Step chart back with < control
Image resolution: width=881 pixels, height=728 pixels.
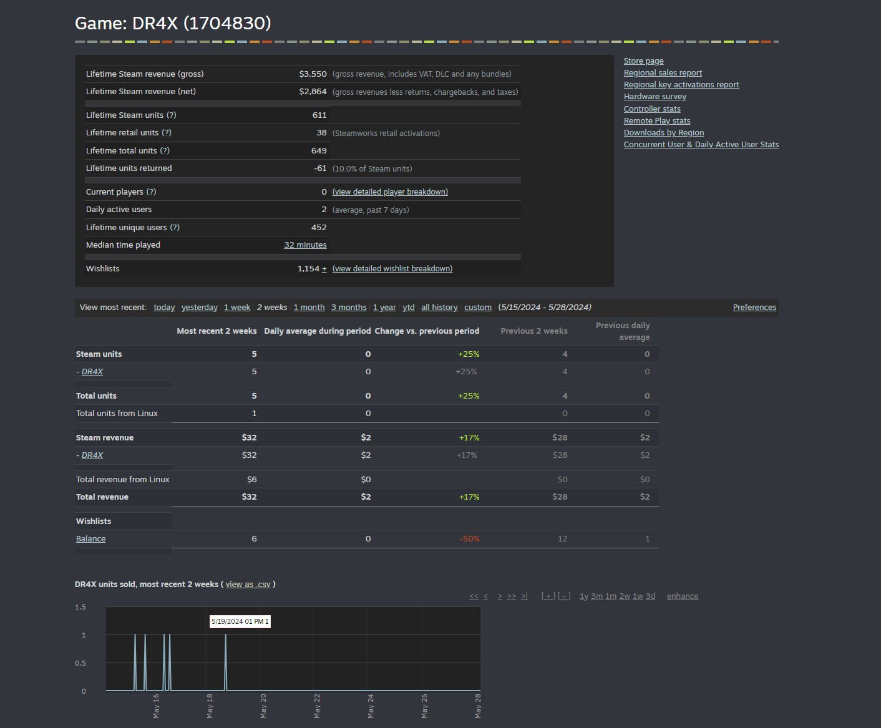coord(485,596)
